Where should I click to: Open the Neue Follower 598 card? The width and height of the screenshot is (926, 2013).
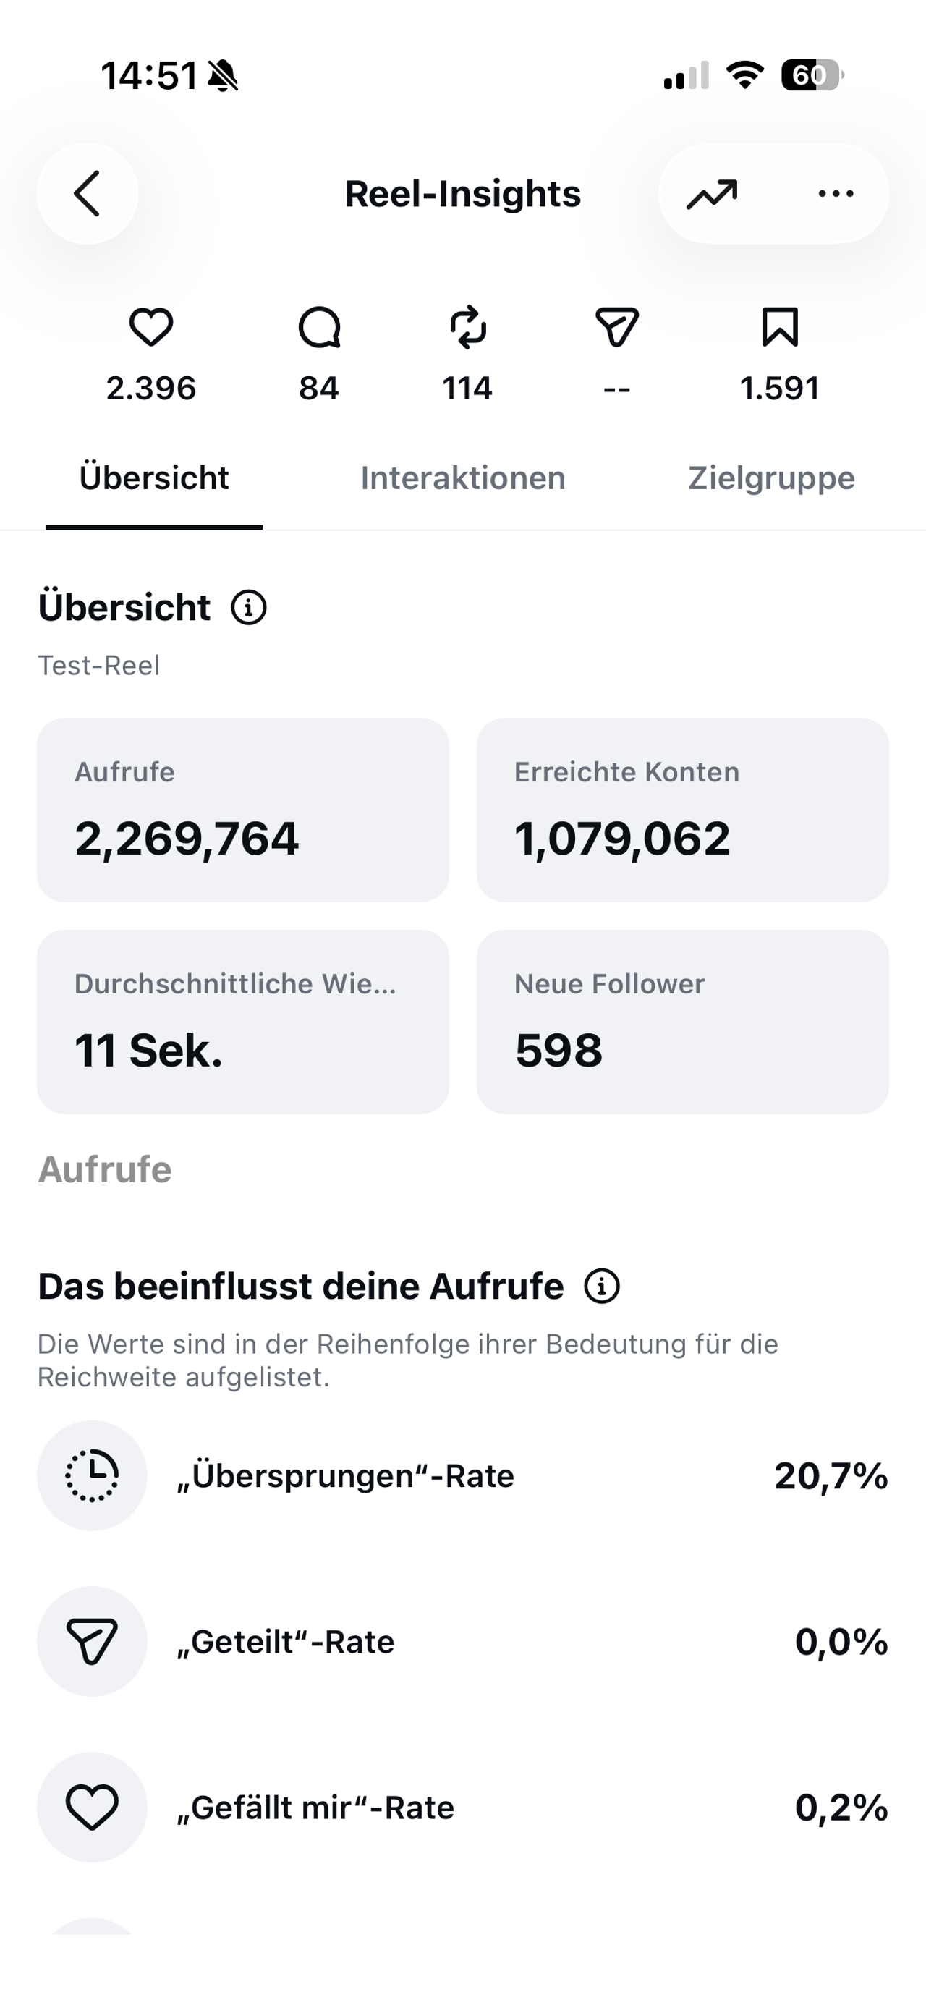coord(682,1022)
